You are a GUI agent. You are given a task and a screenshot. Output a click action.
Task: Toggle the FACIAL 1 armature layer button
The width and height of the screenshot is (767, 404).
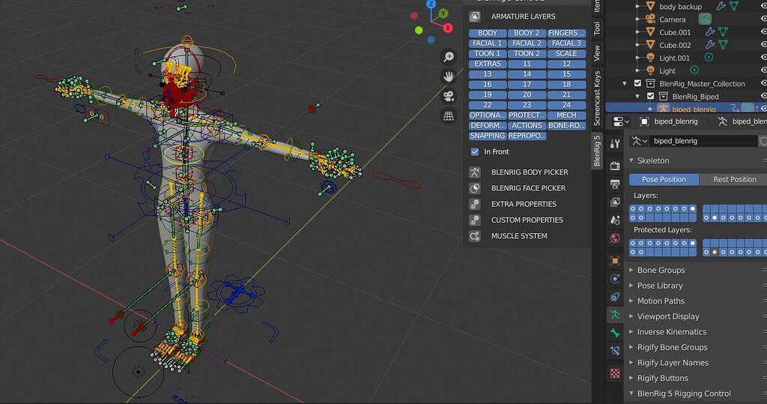[x=488, y=43]
